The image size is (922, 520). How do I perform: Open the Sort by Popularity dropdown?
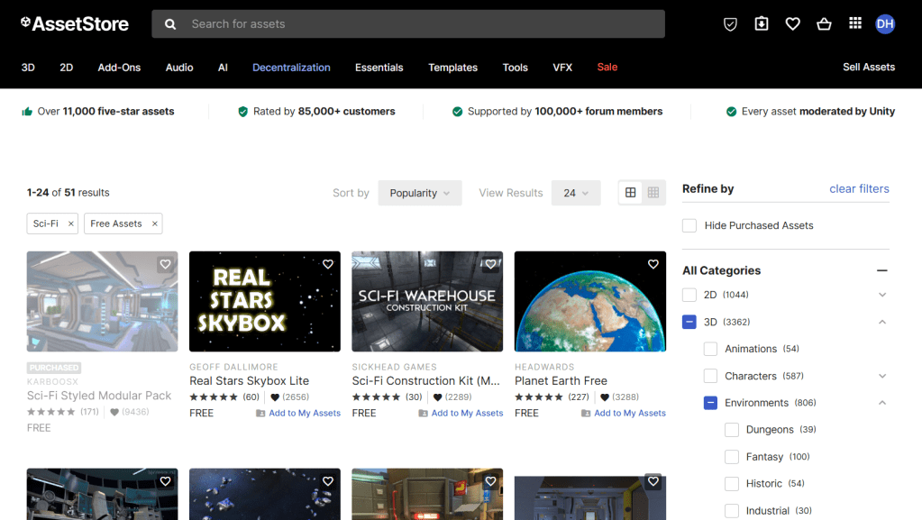coord(420,193)
